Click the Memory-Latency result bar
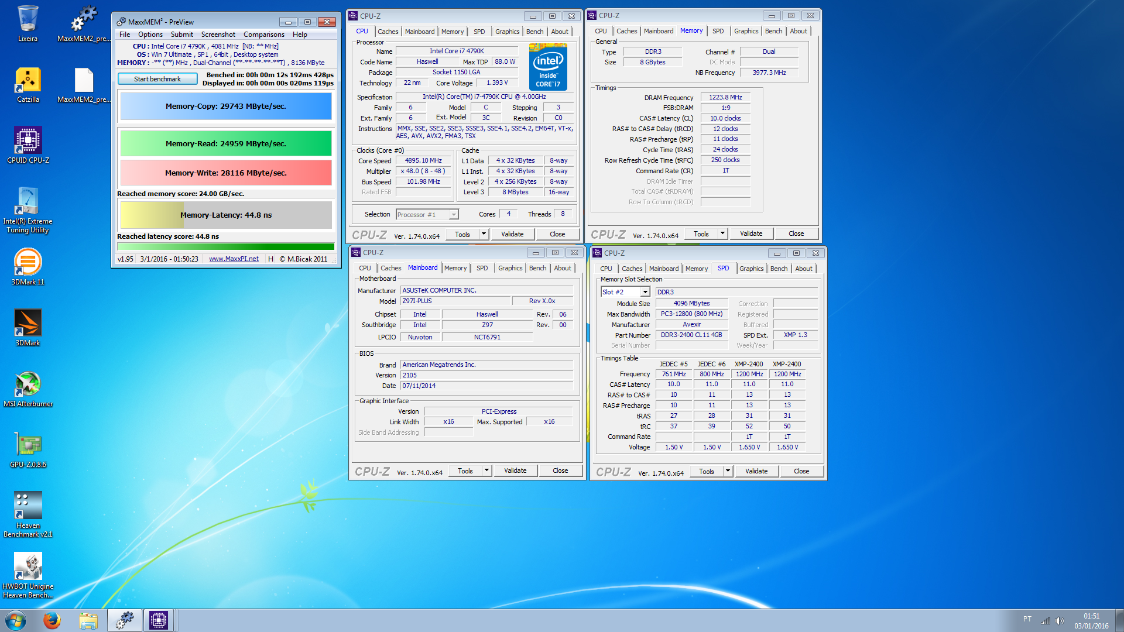The image size is (1124, 632). point(226,215)
